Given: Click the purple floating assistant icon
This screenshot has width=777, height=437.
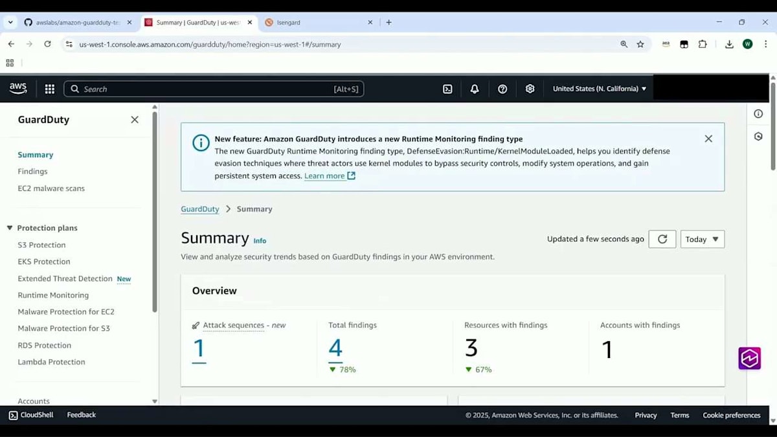Looking at the screenshot, I should 750,358.
